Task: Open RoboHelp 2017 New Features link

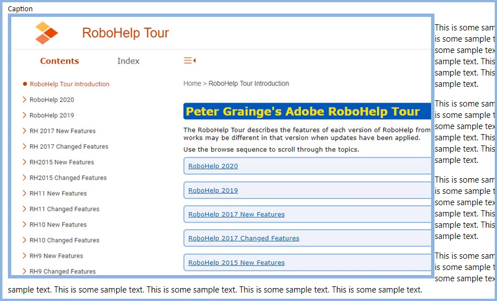Action: click(x=237, y=214)
